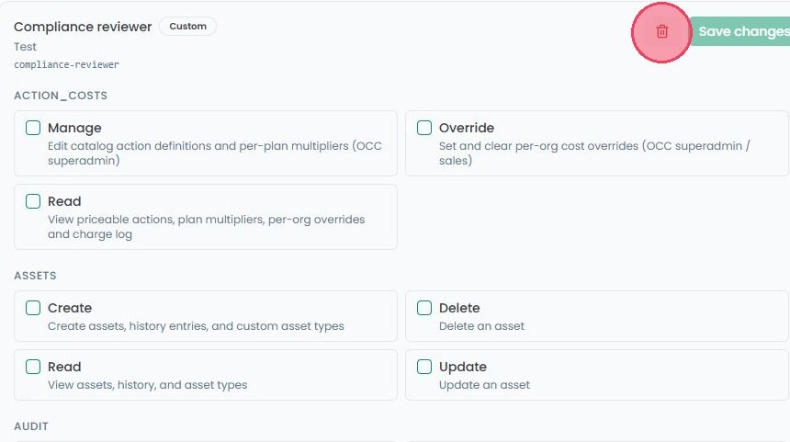Click the compliance-reviewer slug text
Image resolution: width=790 pixels, height=442 pixels.
pyautogui.click(x=66, y=64)
